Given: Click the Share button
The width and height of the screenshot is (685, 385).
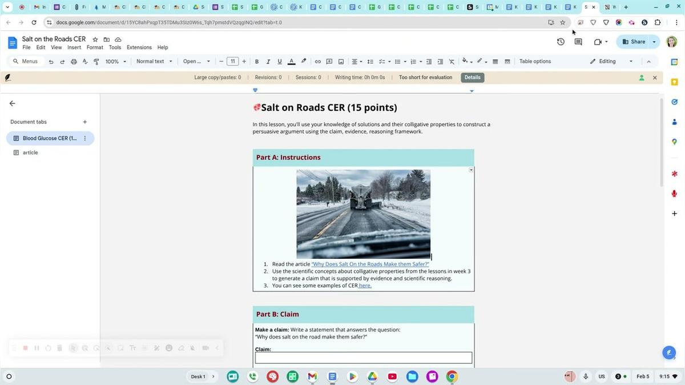Looking at the screenshot, I should coord(634,42).
